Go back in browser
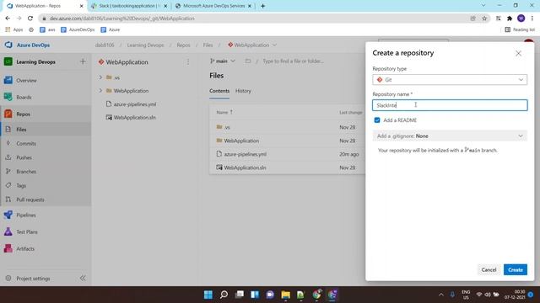 (x=8, y=19)
